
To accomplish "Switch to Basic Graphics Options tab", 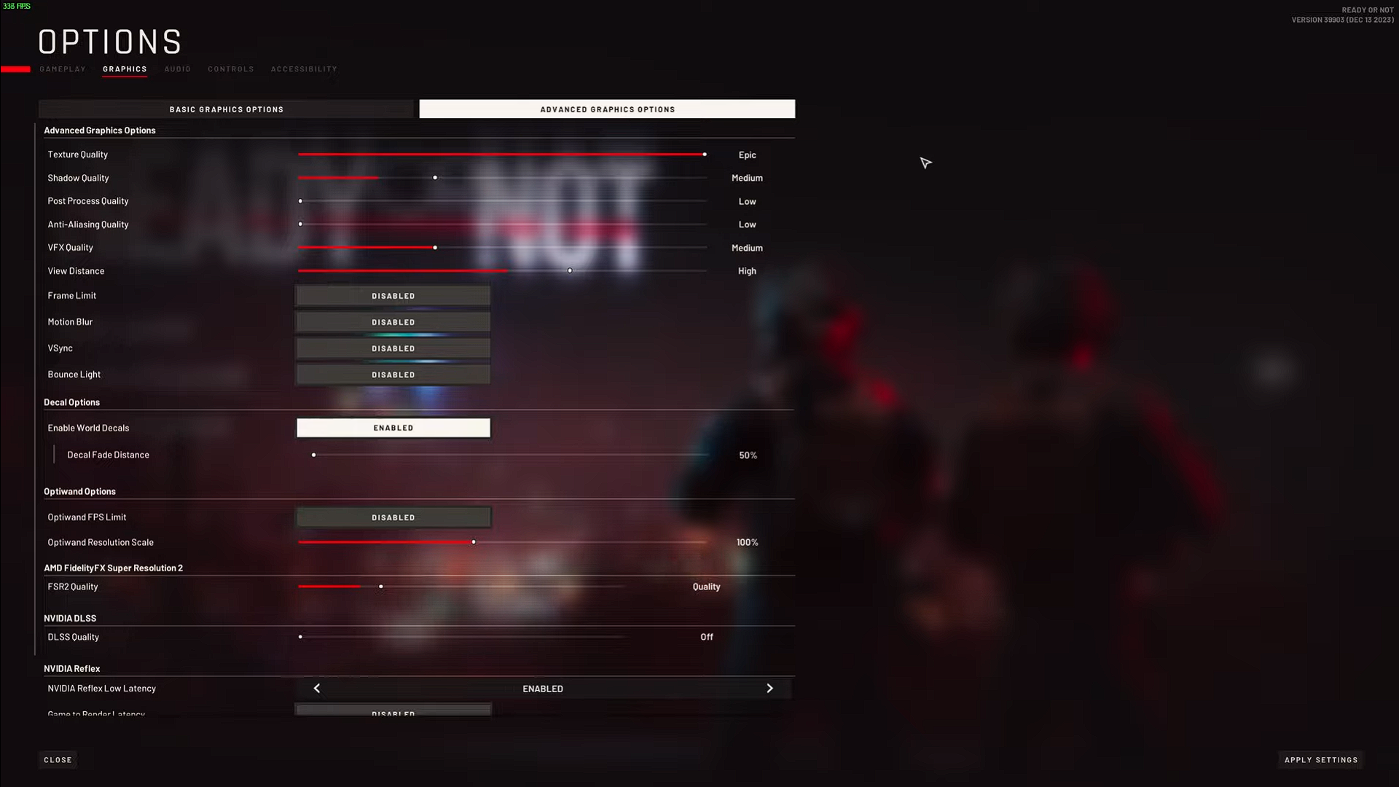I will (x=226, y=109).
